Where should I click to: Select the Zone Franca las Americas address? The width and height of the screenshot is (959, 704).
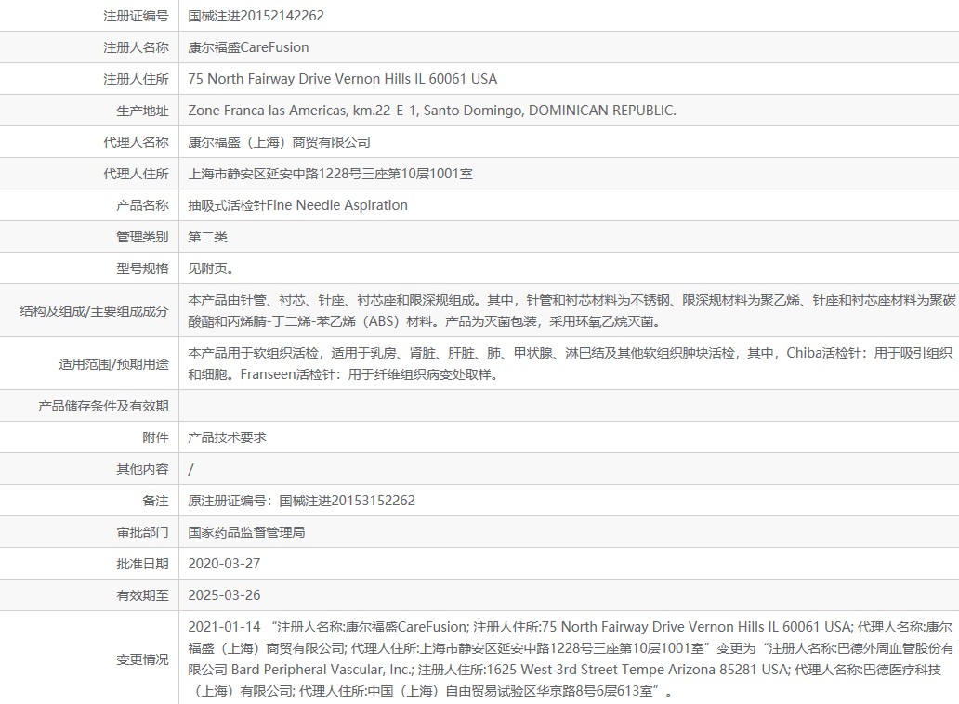pos(432,111)
